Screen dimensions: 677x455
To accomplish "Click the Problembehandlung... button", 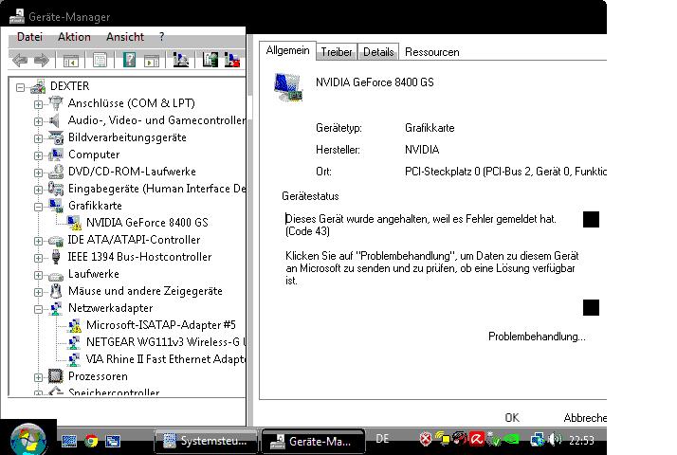I will (x=537, y=337).
